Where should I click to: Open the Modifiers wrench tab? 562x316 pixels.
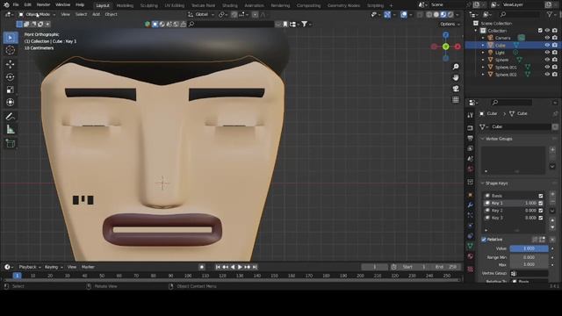click(471, 205)
